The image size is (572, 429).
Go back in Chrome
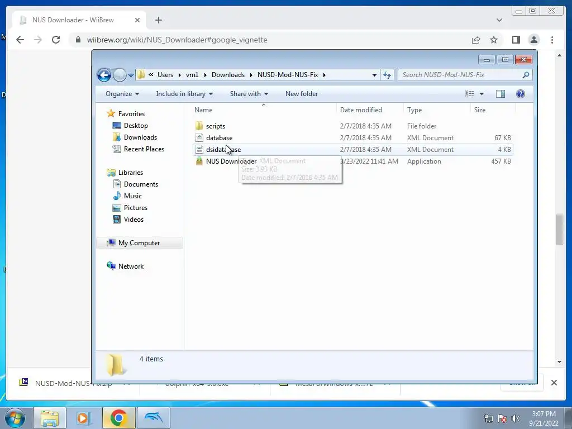click(x=20, y=40)
